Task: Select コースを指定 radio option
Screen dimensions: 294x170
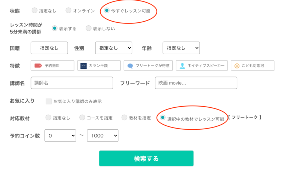Action: 82,118
